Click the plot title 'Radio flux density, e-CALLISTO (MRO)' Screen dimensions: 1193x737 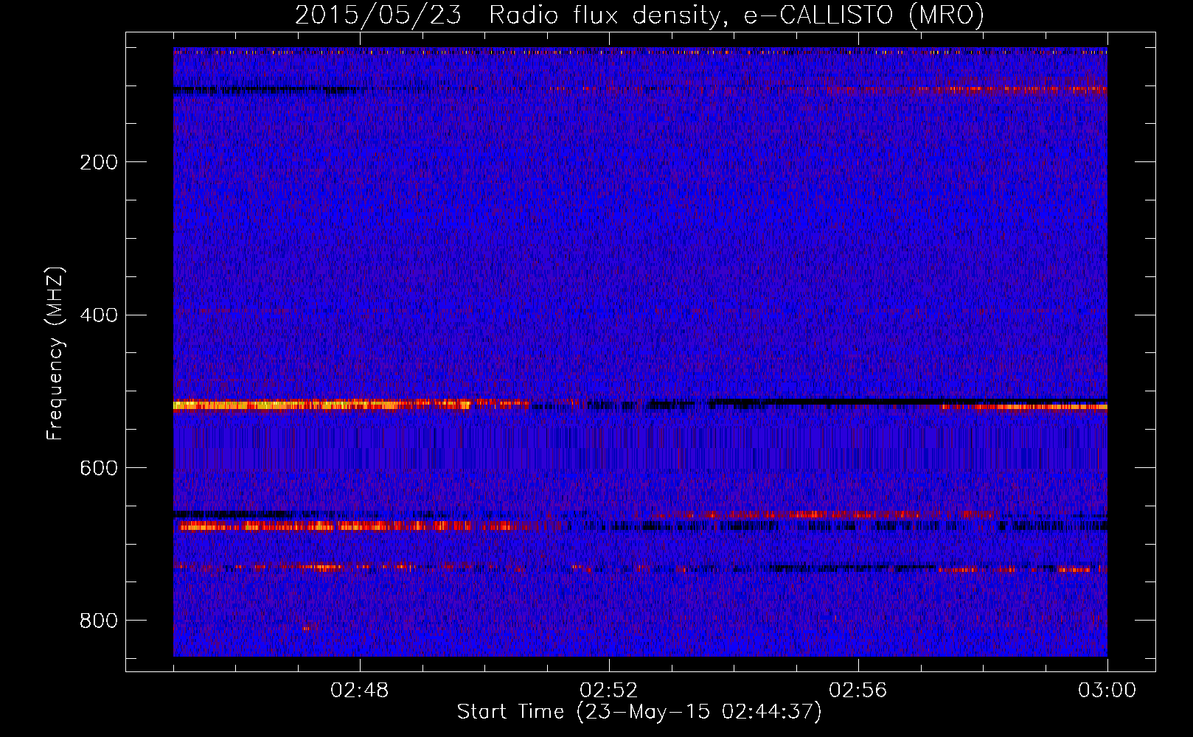click(736, 15)
